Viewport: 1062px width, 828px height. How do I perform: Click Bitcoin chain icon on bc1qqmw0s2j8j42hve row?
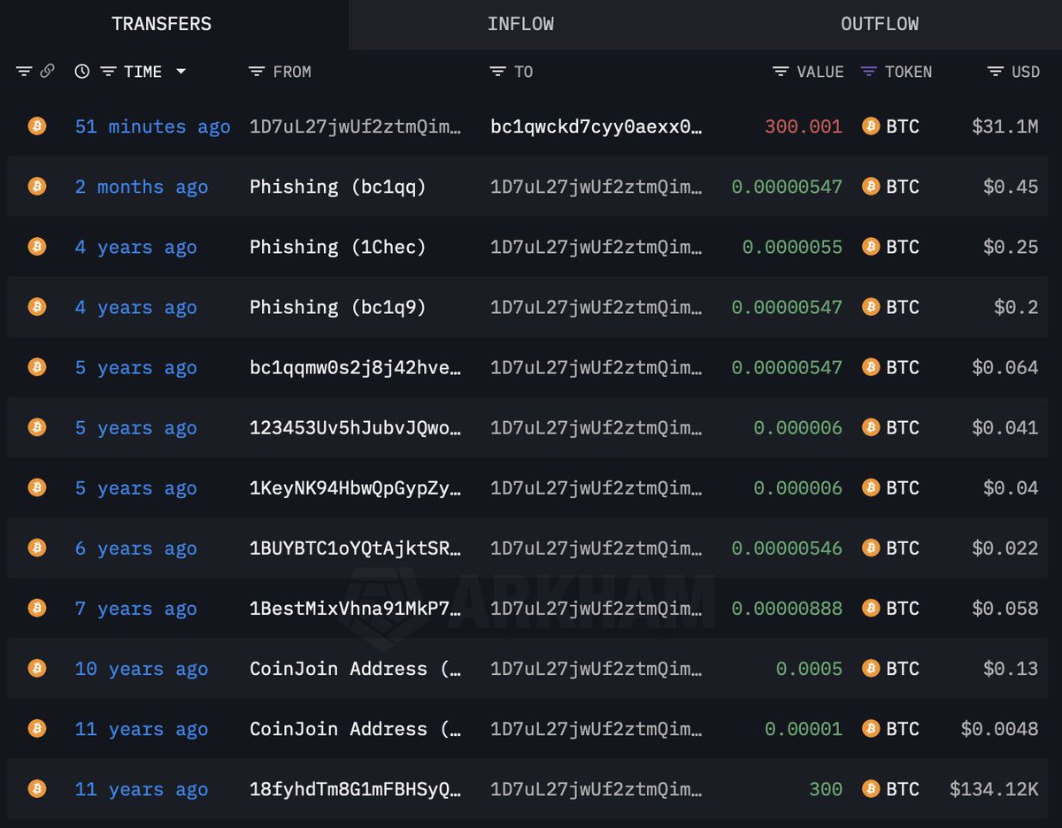36,366
